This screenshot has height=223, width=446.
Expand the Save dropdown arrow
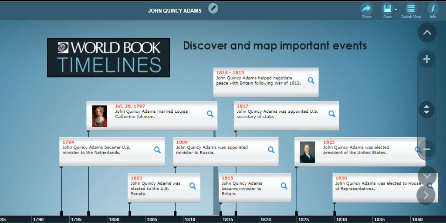point(395,10)
